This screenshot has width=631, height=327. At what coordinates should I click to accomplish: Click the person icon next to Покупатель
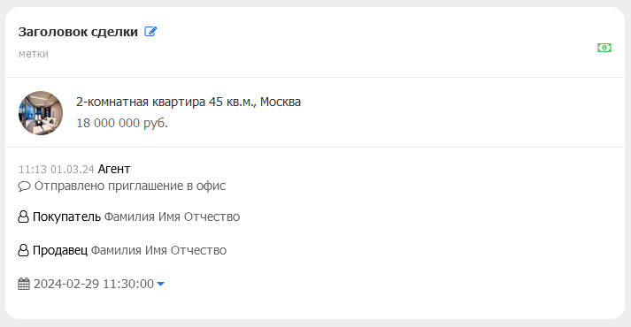tap(23, 217)
